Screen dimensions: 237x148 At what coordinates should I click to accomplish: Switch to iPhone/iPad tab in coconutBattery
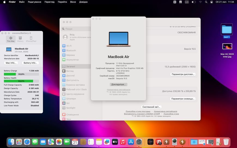pyautogui.click(x=31, y=39)
